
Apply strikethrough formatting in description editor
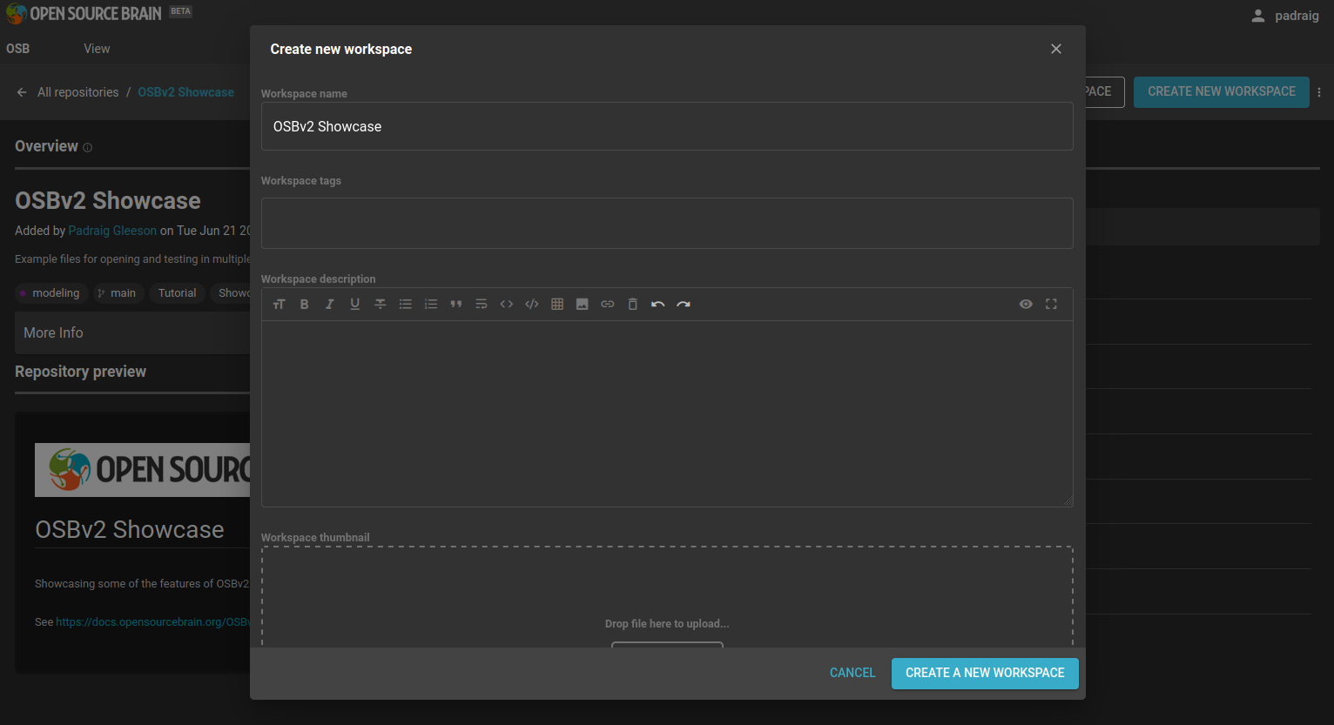pos(380,305)
